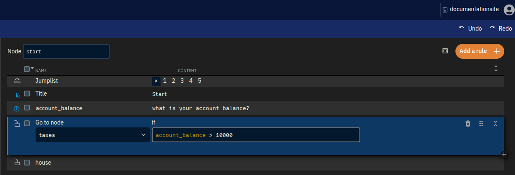Image resolution: width=515 pixels, height=175 pixels.
Task: Click the house rule go-to icon
Action: pyautogui.click(x=17, y=163)
